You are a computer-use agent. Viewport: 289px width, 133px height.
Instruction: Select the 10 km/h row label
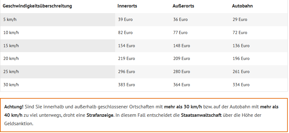tap(11, 33)
